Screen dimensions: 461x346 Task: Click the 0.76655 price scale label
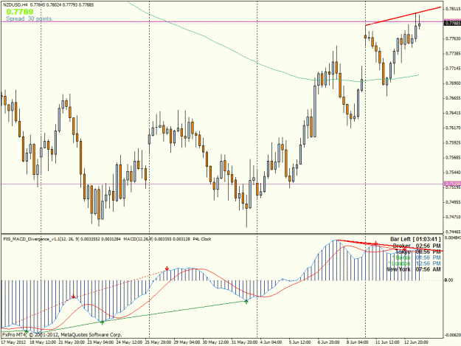point(453,98)
